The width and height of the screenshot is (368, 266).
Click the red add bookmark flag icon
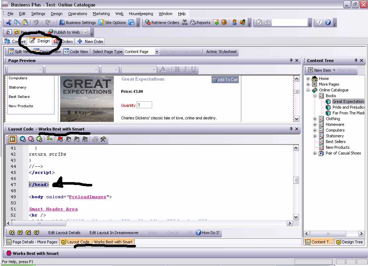[x=60, y=139]
